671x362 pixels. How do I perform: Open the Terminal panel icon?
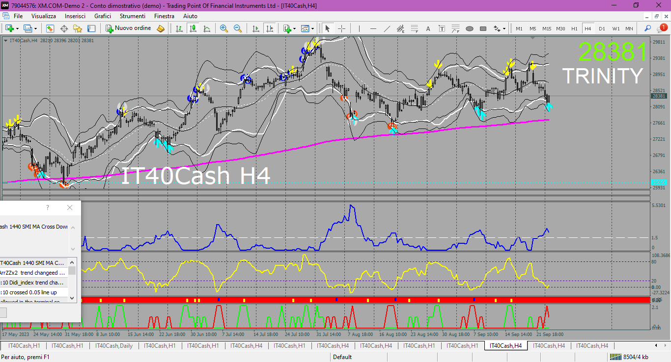pos(91,28)
